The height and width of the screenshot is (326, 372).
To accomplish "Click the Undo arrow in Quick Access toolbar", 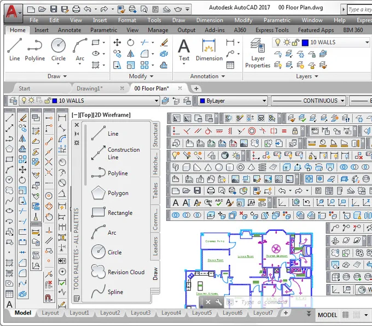I will coord(88,9).
